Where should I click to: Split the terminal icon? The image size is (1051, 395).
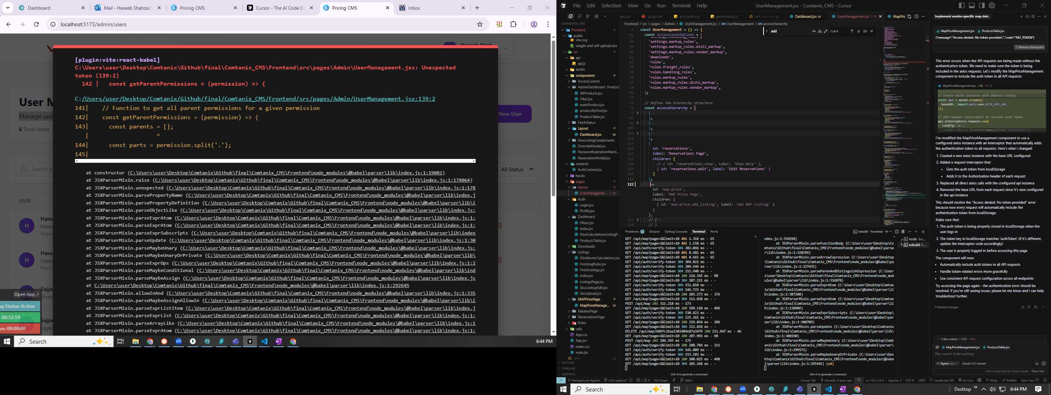(897, 232)
